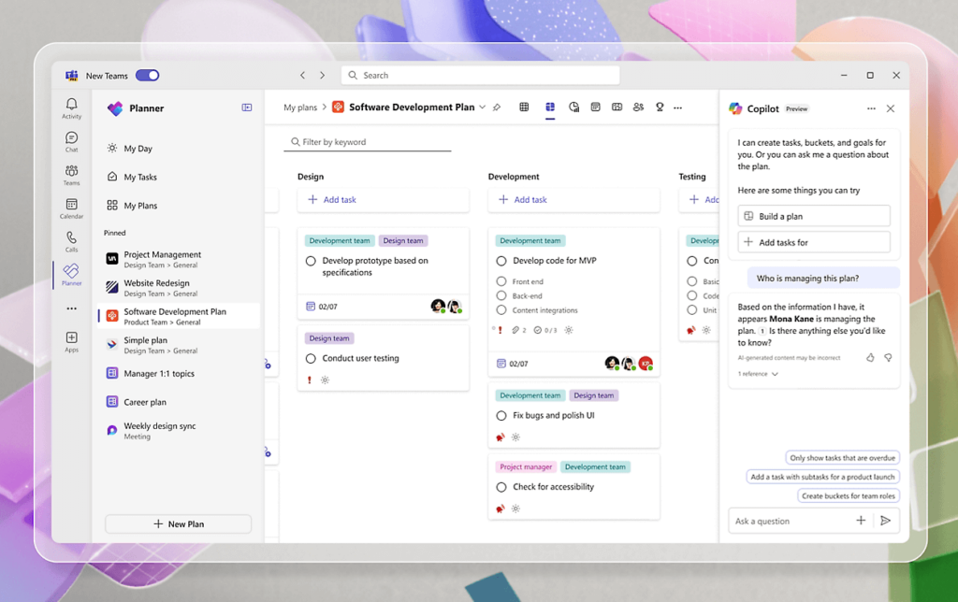
Task: Mark Conduct user testing task complete
Action: (x=311, y=358)
